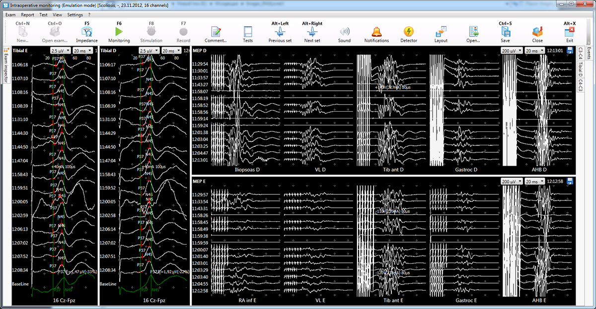This screenshot has height=309, width=596.
Task: Click the save icon in MEP D panel
Action: point(569,51)
